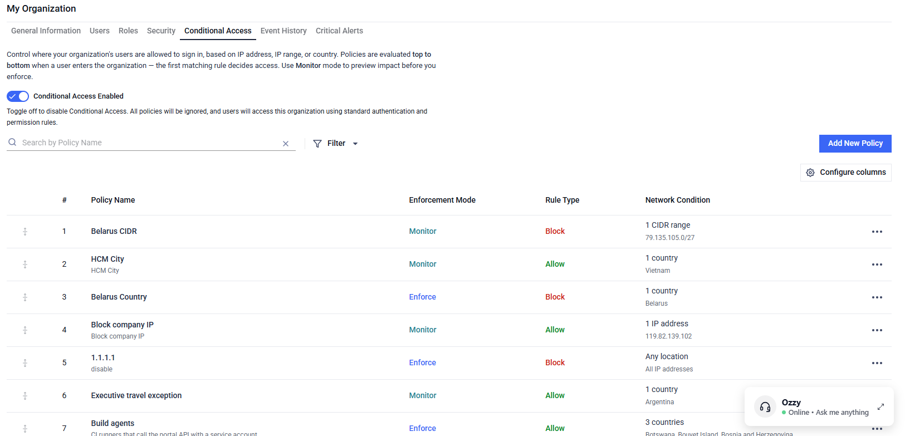Open the Critical Alerts tab
The image size is (905, 436).
[x=339, y=31]
